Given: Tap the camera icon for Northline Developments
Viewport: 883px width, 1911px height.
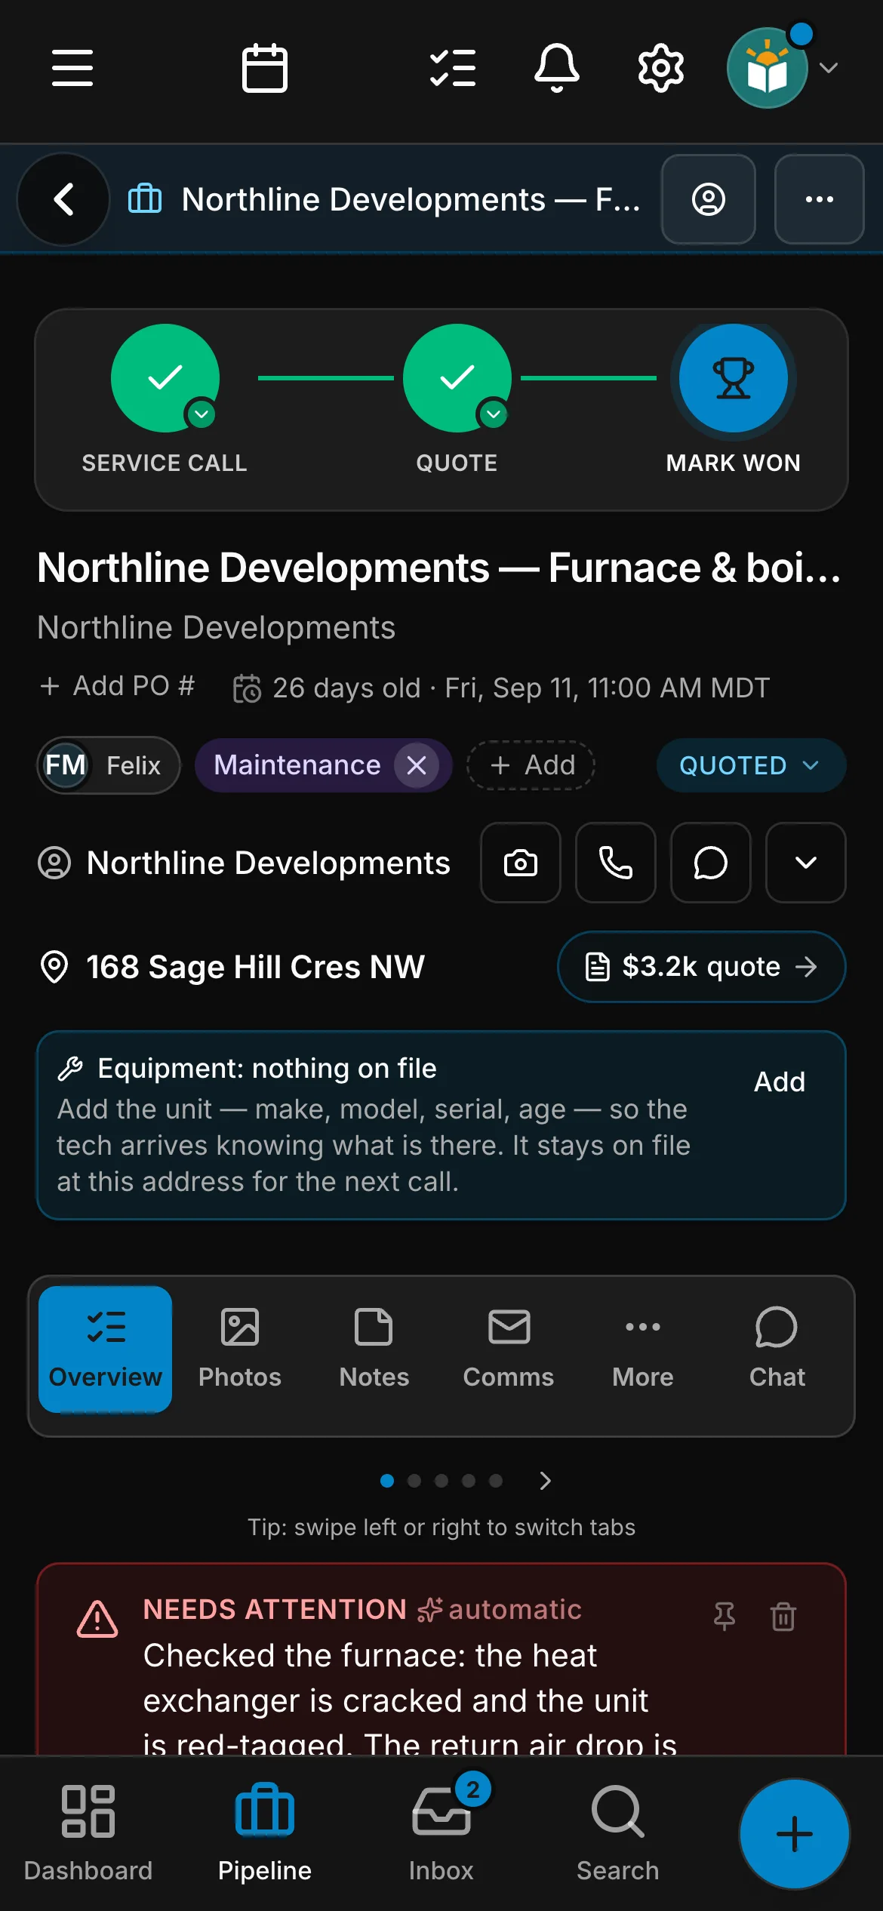Looking at the screenshot, I should point(521,863).
